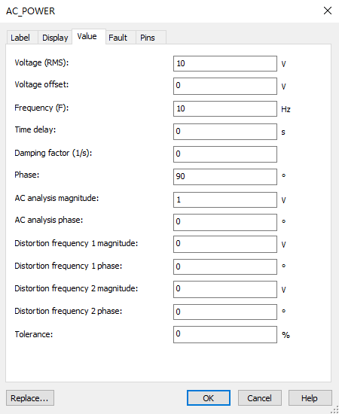Focus the Voltage offset field
The height and width of the screenshot is (414, 339).
point(225,86)
